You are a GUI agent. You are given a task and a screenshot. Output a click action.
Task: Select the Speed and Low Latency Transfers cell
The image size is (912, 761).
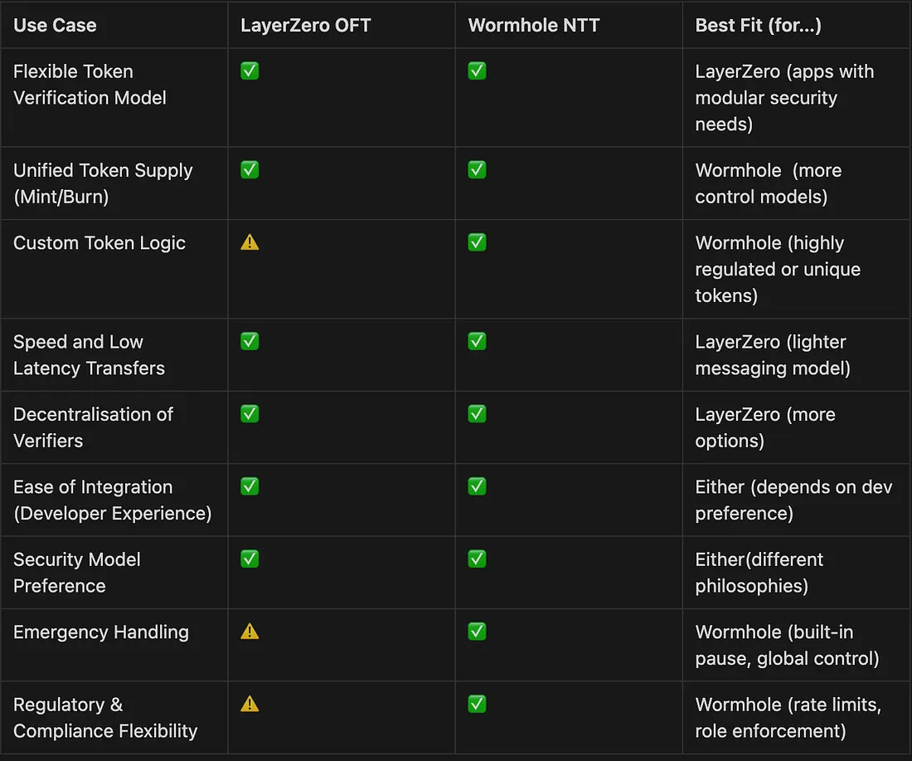(x=89, y=354)
